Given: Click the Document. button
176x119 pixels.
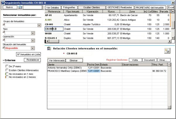Looking at the screenshot, I should pyautogui.click(x=150, y=60).
